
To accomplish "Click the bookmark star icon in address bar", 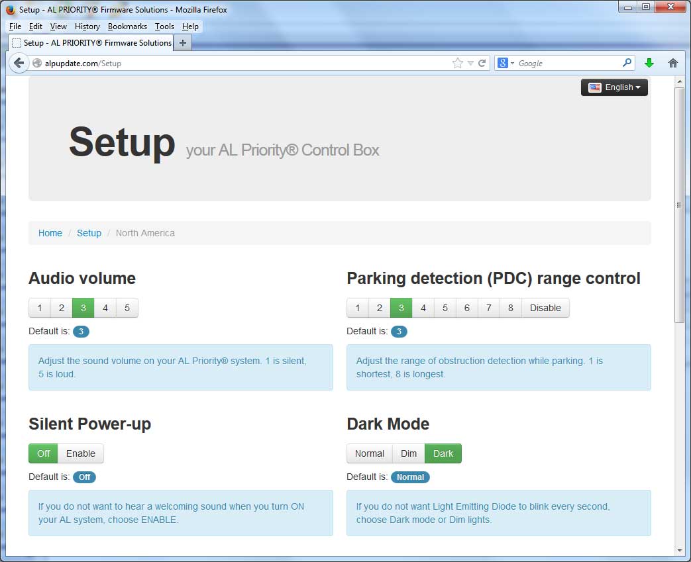I will click(458, 63).
